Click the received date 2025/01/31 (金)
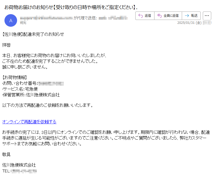Viewport: 212px width, 175px height. click(x=189, y=23)
